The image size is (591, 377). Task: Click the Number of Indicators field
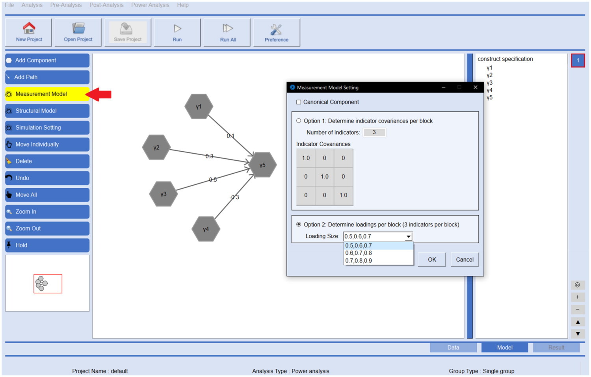point(374,132)
